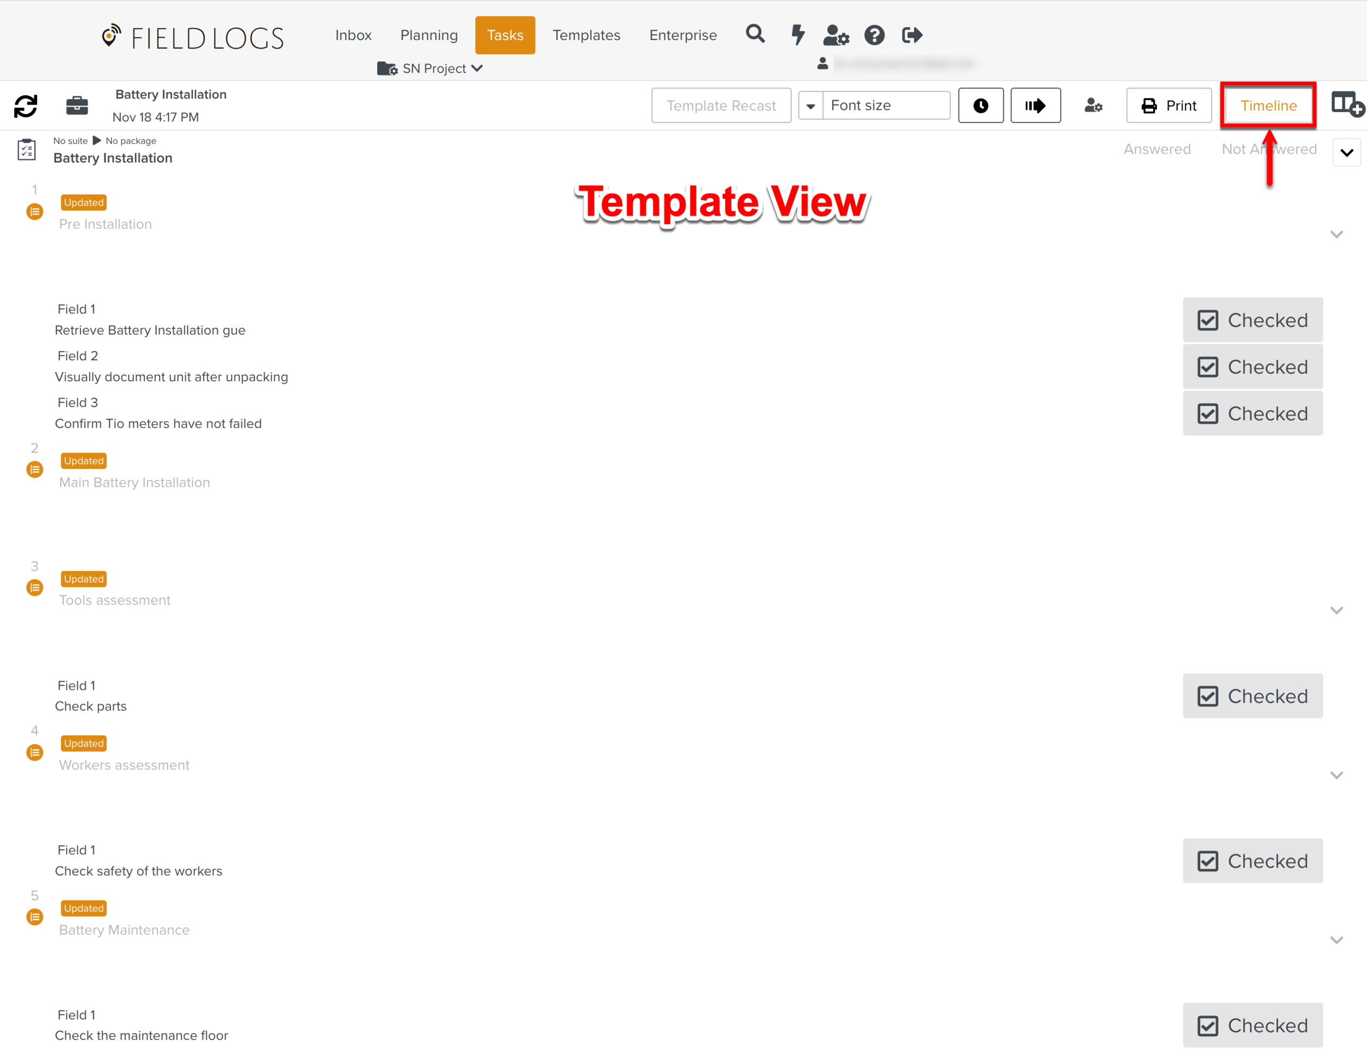The width and height of the screenshot is (1367, 1058).
Task: Open search with magnifier icon
Action: tap(756, 34)
